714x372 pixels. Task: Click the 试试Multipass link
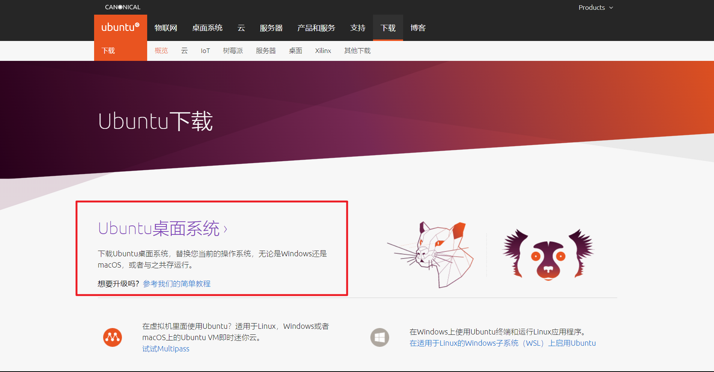click(166, 348)
